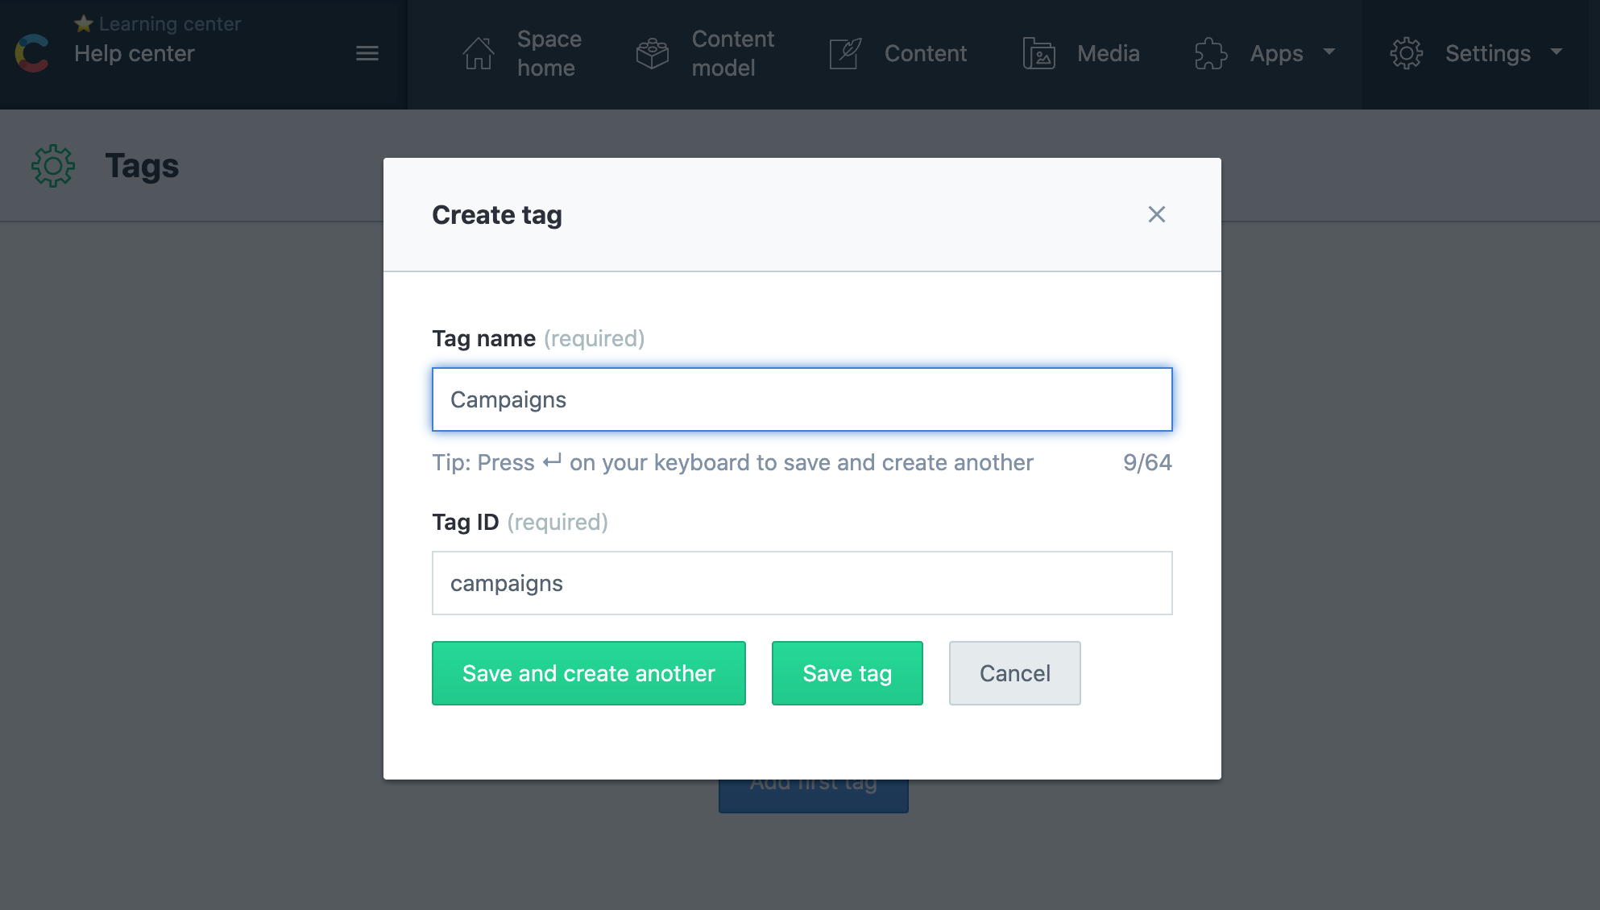Click the Media image icon

pos(1038,53)
